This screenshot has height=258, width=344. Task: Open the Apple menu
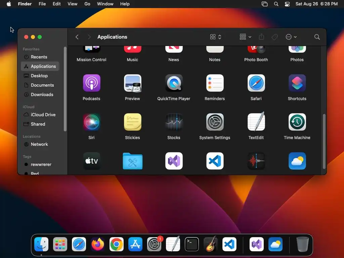click(x=9, y=4)
